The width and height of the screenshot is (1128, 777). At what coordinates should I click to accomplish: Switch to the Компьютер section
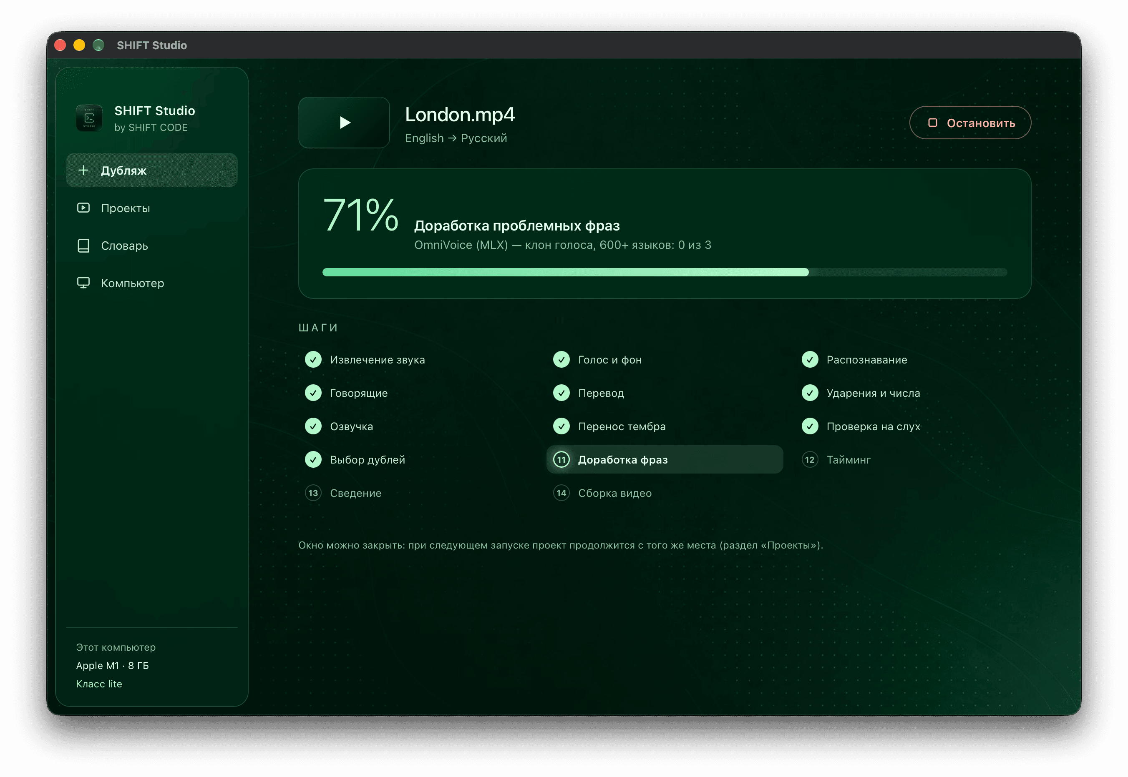[x=151, y=283]
